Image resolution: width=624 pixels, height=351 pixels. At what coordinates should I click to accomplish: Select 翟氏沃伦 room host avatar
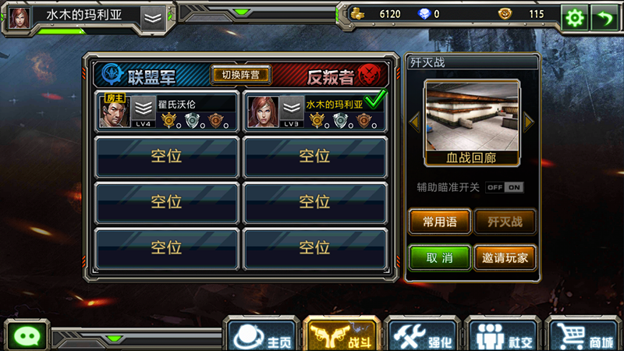pyautogui.click(x=114, y=110)
